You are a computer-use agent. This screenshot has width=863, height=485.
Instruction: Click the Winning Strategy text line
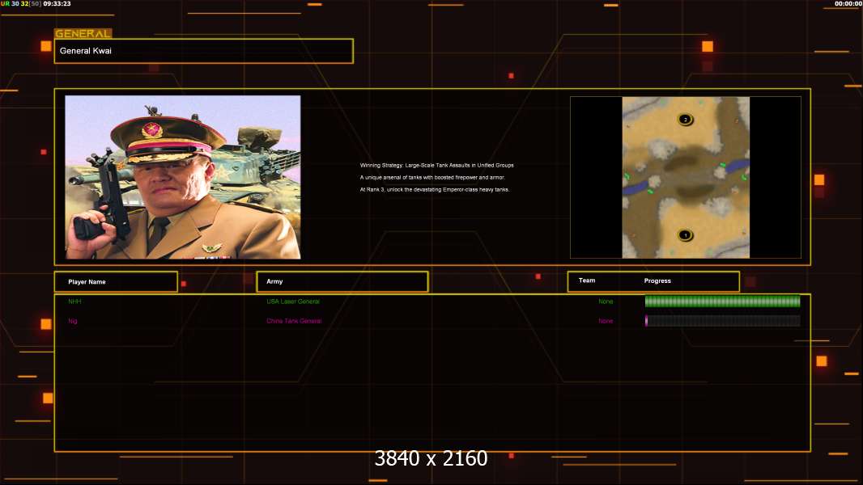436,166
